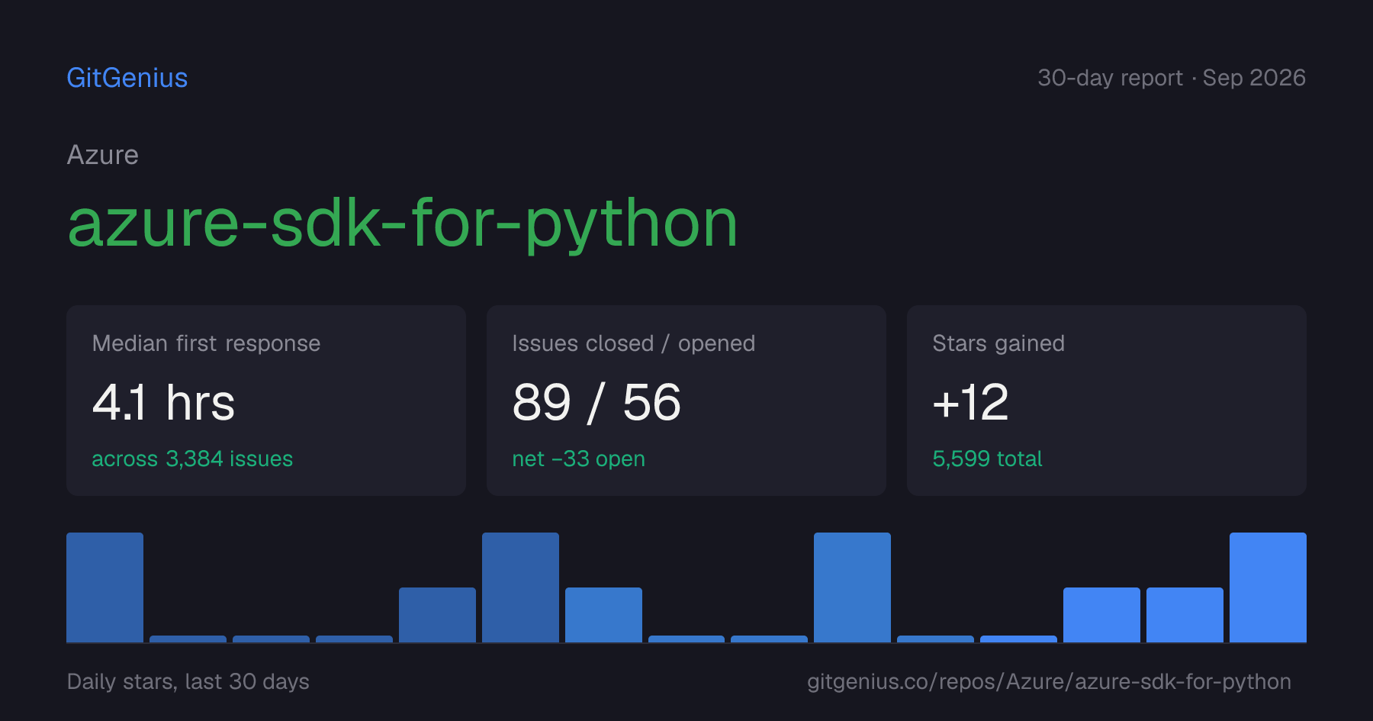Click the 30-day report Sep 2026 label
This screenshot has height=721, width=1373.
[1172, 78]
